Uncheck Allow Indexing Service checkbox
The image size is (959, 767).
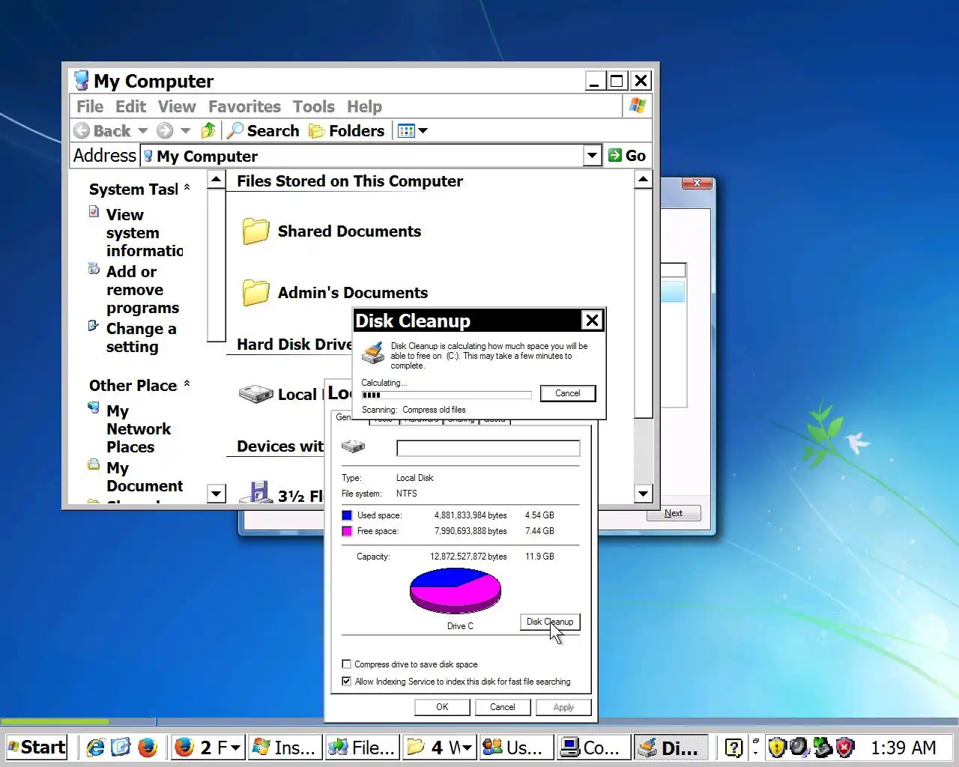[346, 682]
